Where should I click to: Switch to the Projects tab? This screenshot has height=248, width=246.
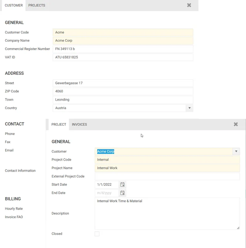pyautogui.click(x=37, y=5)
